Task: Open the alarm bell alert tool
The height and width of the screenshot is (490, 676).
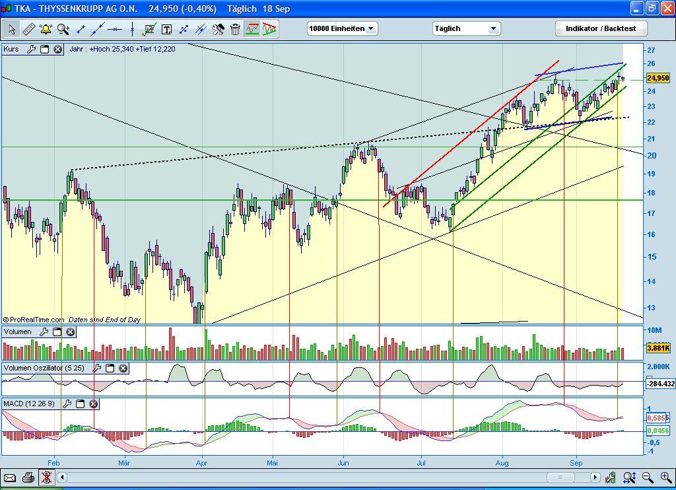Action: [x=46, y=29]
